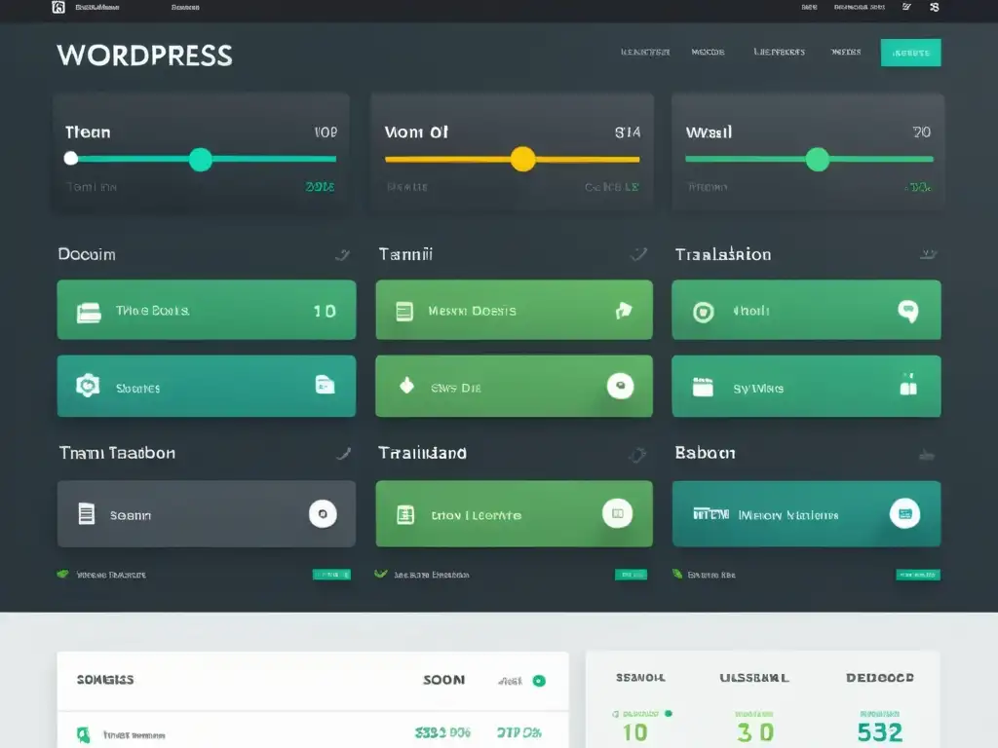This screenshot has width=998, height=748.
Task: Click the Docoim section header icon
Action: [342, 255]
